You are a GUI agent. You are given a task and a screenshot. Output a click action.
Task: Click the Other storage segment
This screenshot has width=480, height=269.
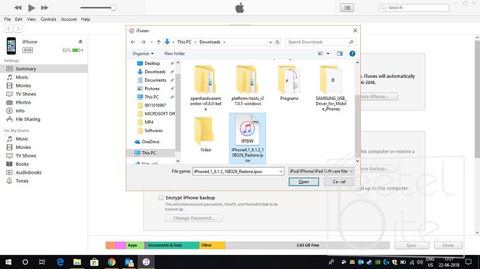[x=212, y=245]
